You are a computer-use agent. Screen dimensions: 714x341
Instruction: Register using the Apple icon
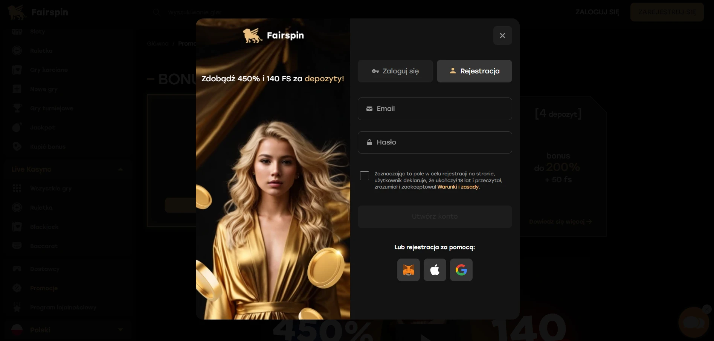[x=435, y=270]
